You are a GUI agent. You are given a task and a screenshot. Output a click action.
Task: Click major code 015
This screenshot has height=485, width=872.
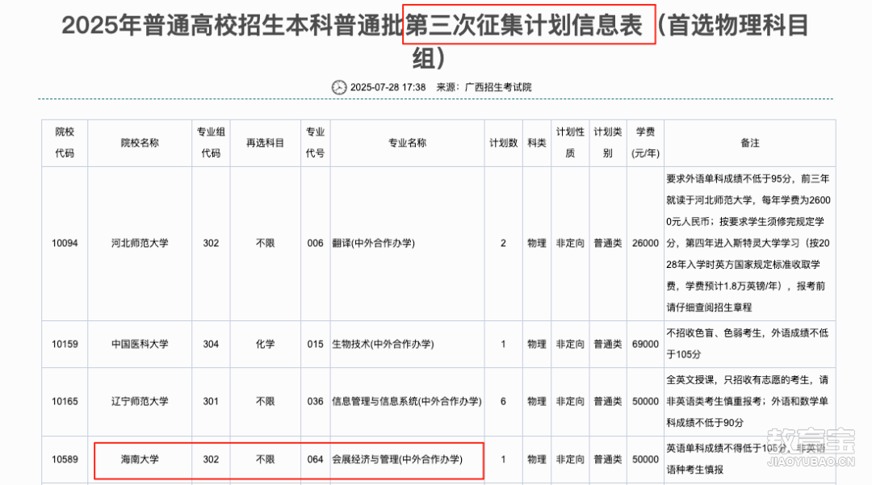(x=316, y=344)
